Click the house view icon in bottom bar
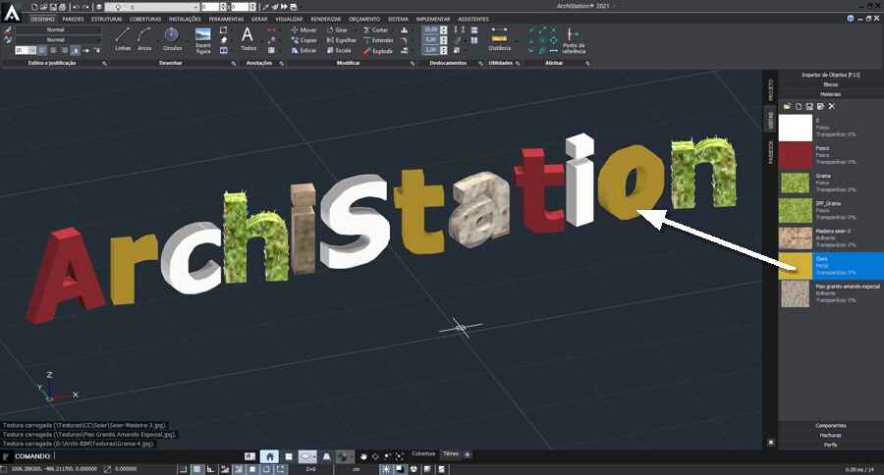Screen dimensions: 884x475 (269, 456)
